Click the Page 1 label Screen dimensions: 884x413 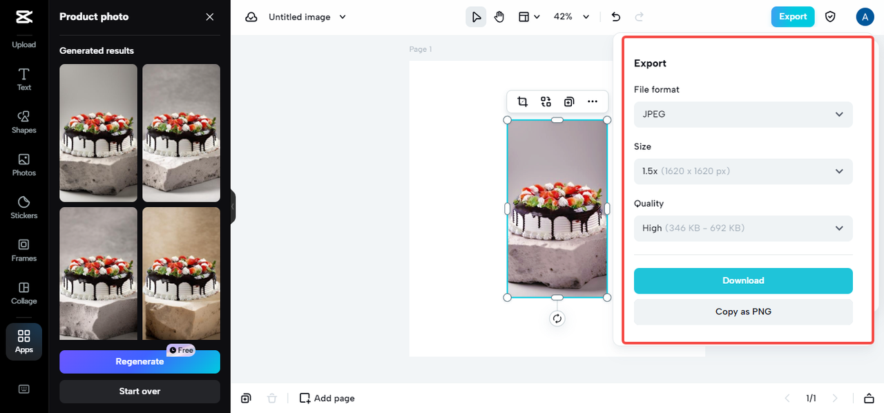(420, 49)
